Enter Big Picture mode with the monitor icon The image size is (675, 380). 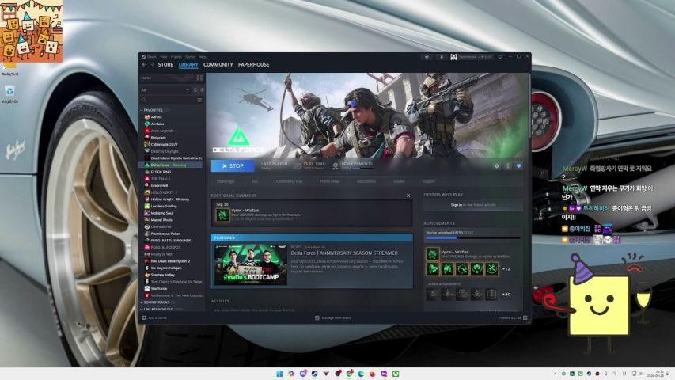pyautogui.click(x=500, y=56)
